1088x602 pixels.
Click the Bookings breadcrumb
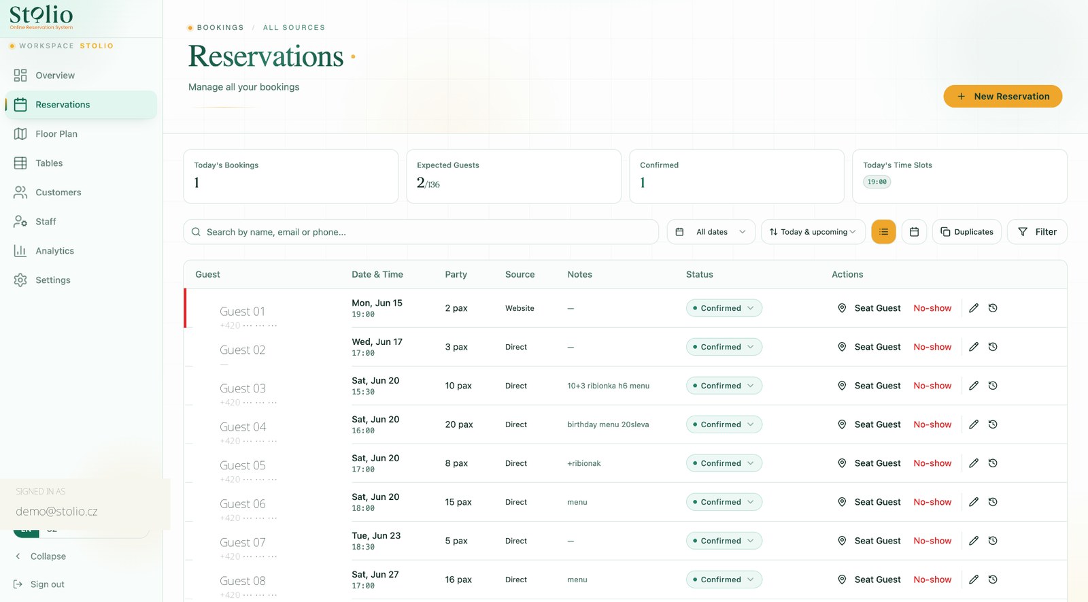point(220,28)
